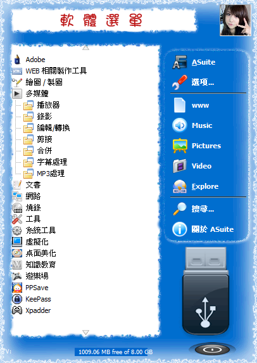The height and width of the screenshot is (363, 257).
Task: Open the Music speaker icon
Action: (x=180, y=125)
